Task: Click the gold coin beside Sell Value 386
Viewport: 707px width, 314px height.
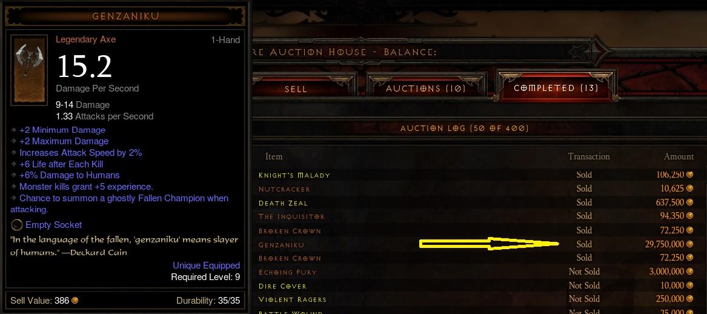Action: (x=75, y=301)
